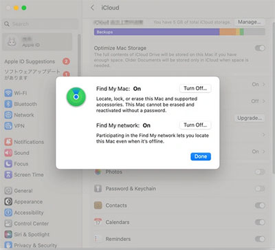The image size is (275, 250).
Task: Click the green storage bar segment
Action: point(242,32)
